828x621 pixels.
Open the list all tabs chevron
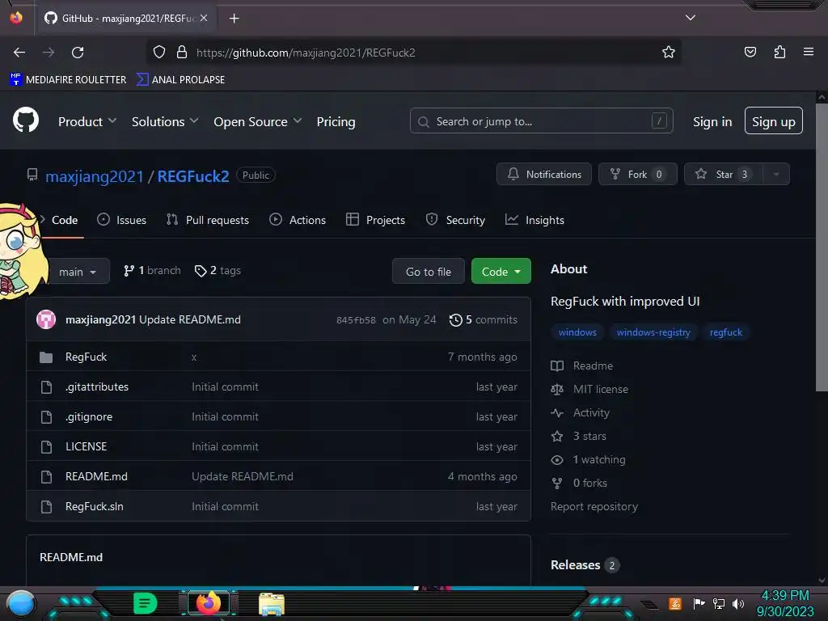(691, 18)
